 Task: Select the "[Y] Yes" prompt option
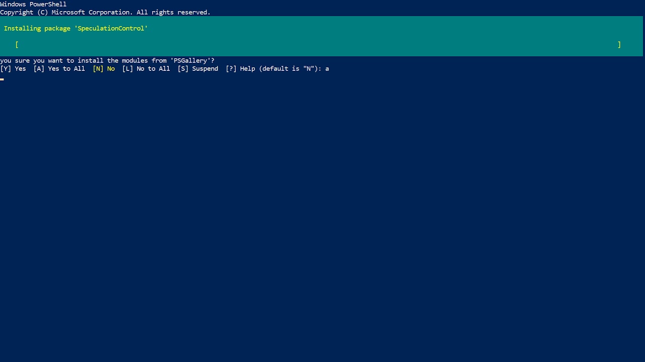pos(13,69)
